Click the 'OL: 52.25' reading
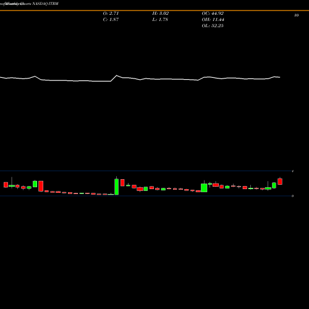309x309 pixels. tap(213, 26)
